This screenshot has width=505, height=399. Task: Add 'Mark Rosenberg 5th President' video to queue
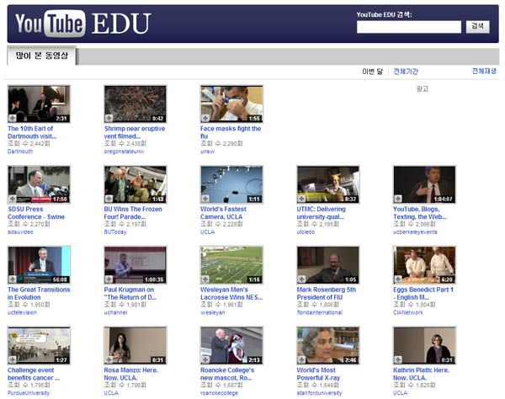[301, 279]
